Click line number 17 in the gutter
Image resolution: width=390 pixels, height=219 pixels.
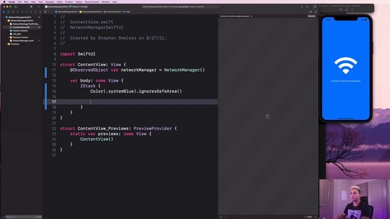point(54,102)
